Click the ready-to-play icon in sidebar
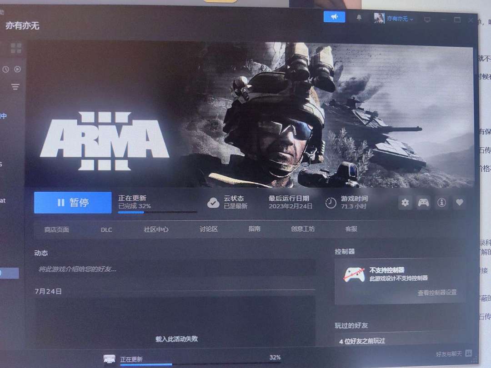 (18, 69)
